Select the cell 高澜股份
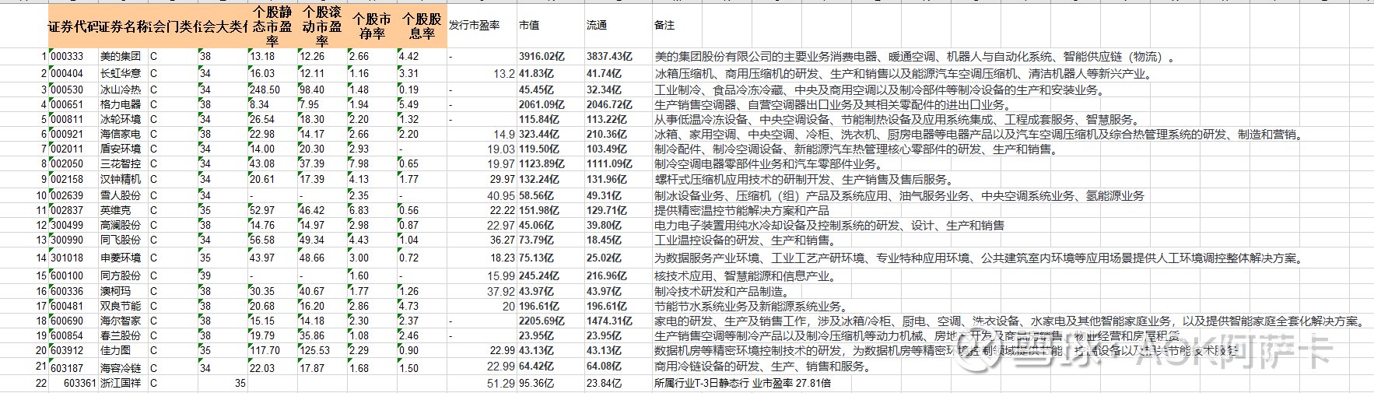Image resolution: width=1374 pixels, height=393 pixels. pyautogui.click(x=121, y=225)
